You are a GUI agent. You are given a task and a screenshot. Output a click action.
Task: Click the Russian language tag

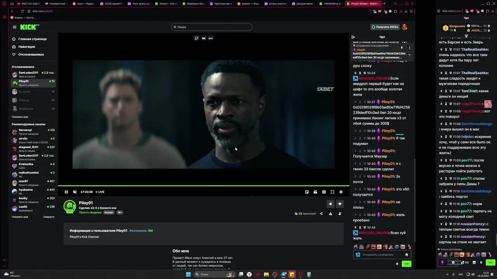tap(109, 212)
